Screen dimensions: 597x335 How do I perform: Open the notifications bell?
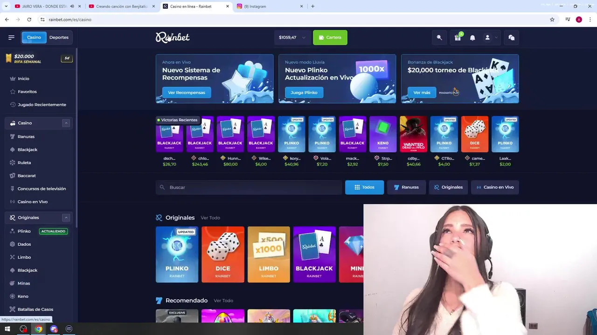(472, 38)
